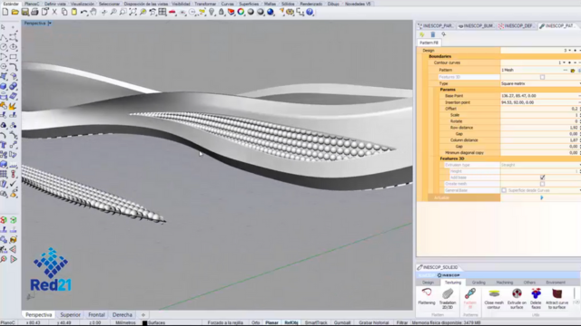
Task: Switch to the Superior viewport tab
Action: coord(70,315)
